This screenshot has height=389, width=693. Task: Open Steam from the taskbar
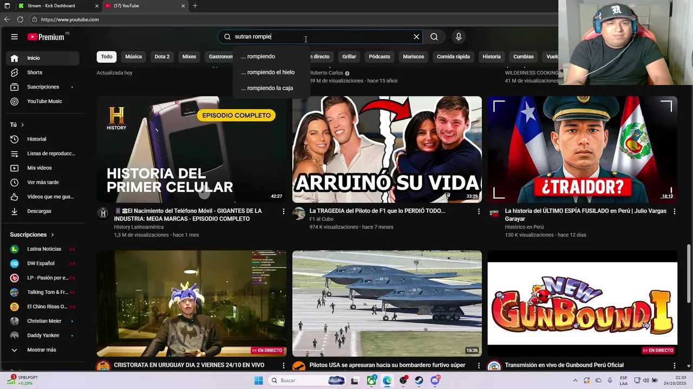point(419,380)
